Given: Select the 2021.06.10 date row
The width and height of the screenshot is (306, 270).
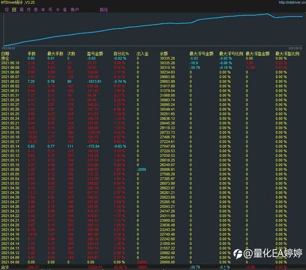Looking at the screenshot, I should pos(10,63).
